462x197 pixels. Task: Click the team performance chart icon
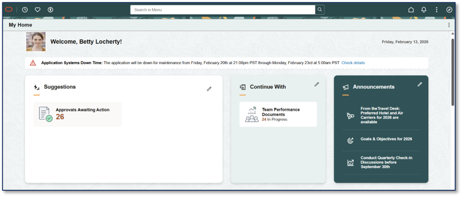tap(252, 114)
